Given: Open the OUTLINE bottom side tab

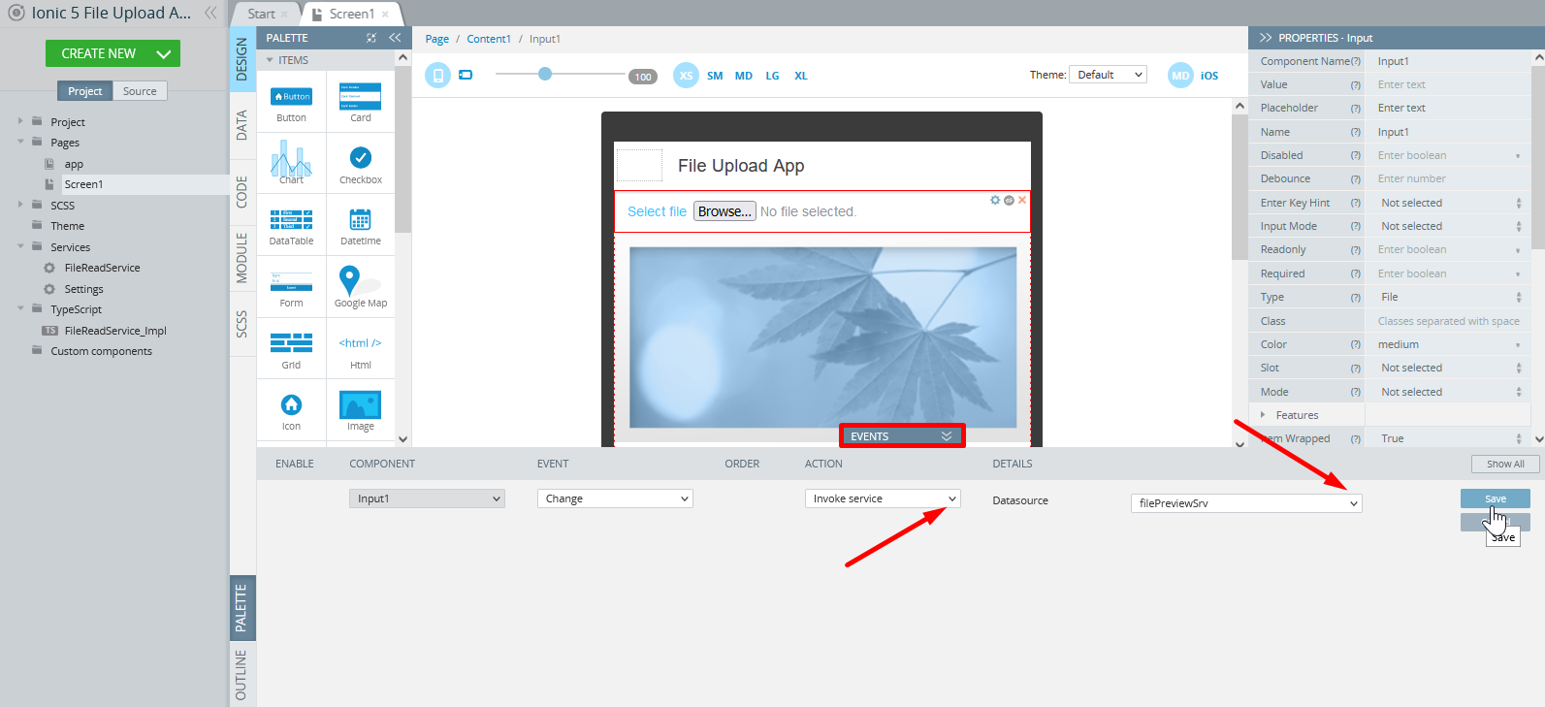Looking at the screenshot, I should [242, 674].
